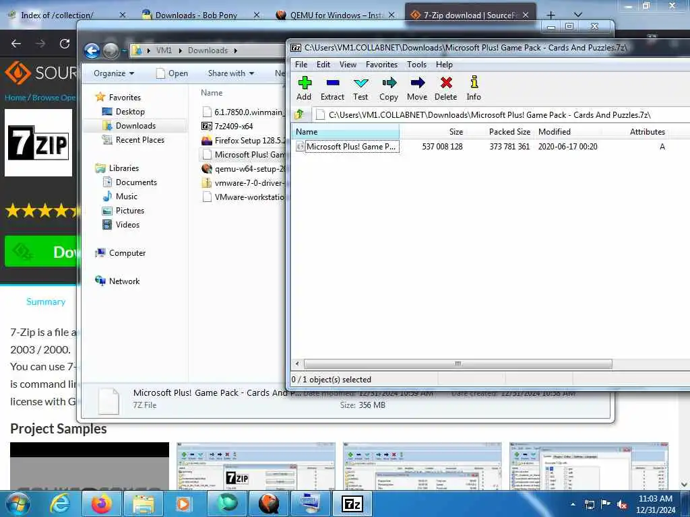Click Explorer Back navigation button
Viewport: 690px width, 517px height.
[92, 50]
